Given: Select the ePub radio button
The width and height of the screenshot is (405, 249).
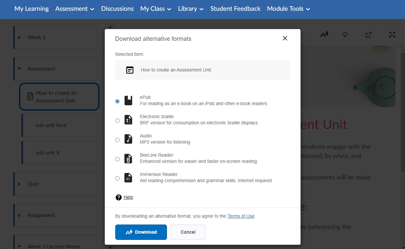Looking at the screenshot, I should (118, 101).
